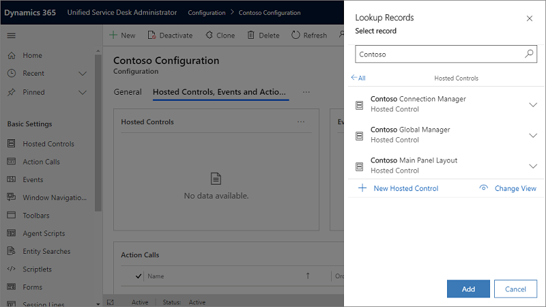Screen dimensions: 546x307
Task: Click the eye icon beside Change View
Action: tap(484, 188)
